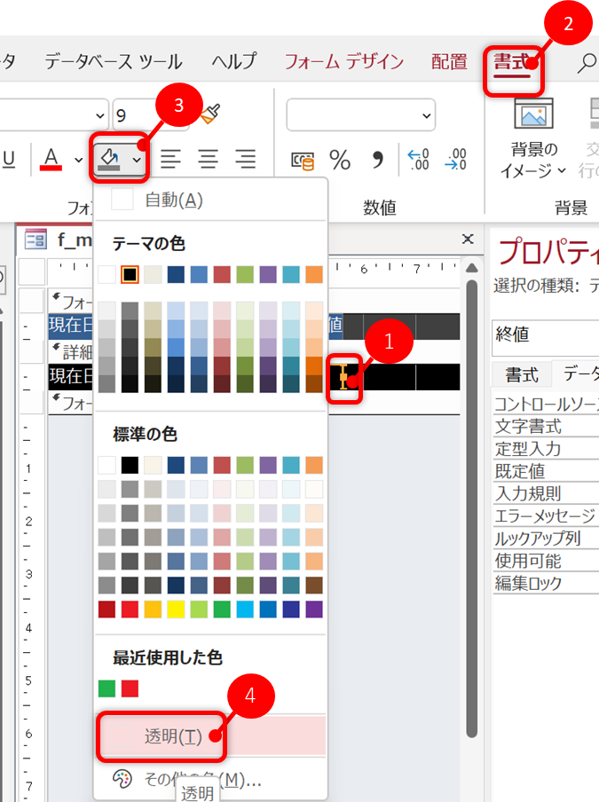Pick the white theme color swatch

point(106,275)
